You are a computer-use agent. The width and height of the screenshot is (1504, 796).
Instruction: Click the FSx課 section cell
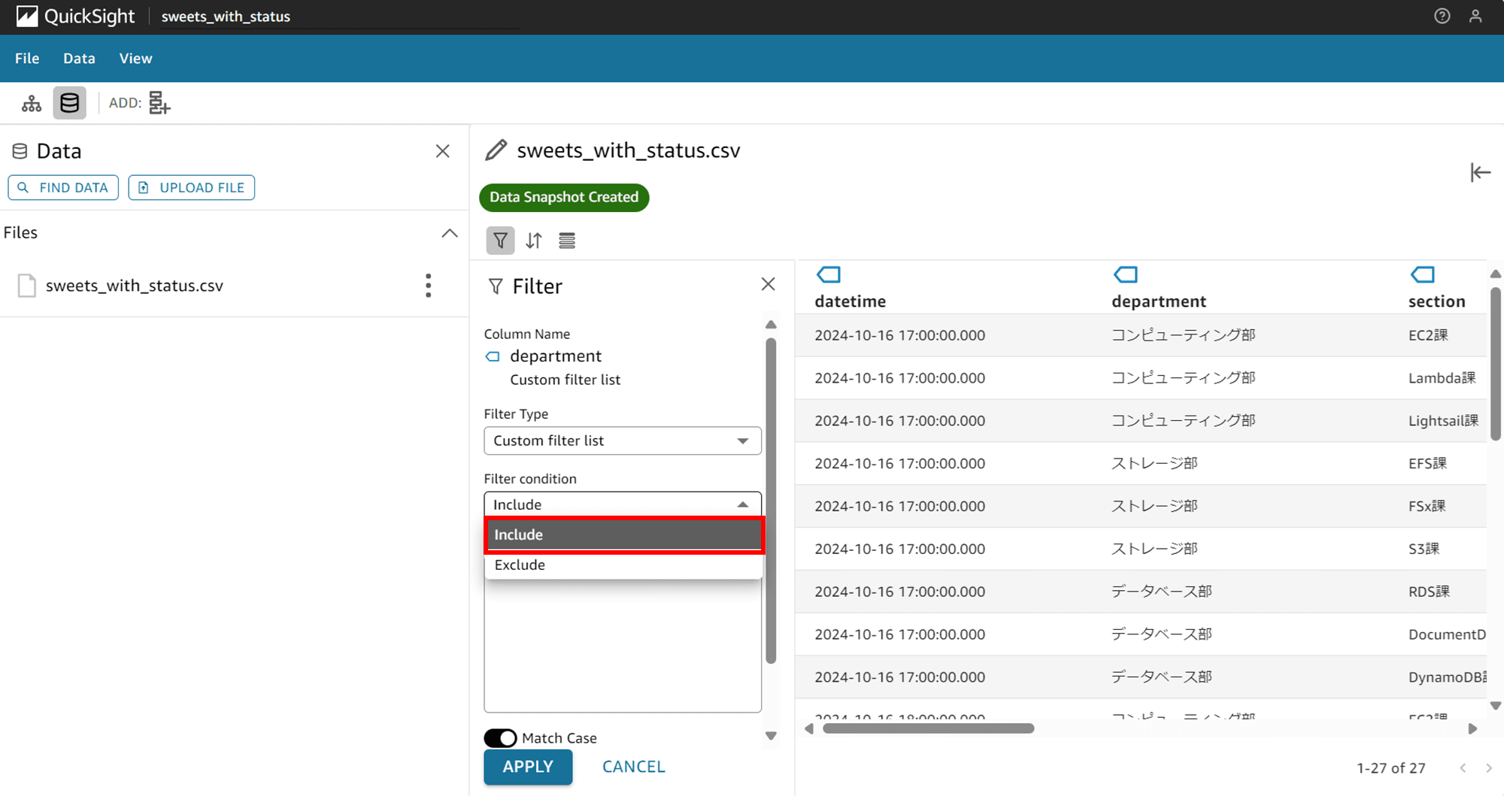[1427, 507]
